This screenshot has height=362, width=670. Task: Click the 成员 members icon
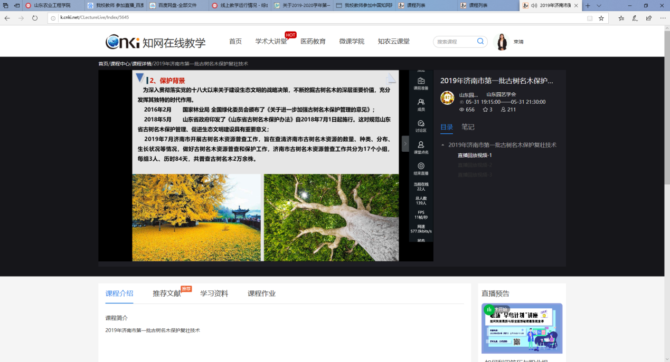pyautogui.click(x=421, y=102)
